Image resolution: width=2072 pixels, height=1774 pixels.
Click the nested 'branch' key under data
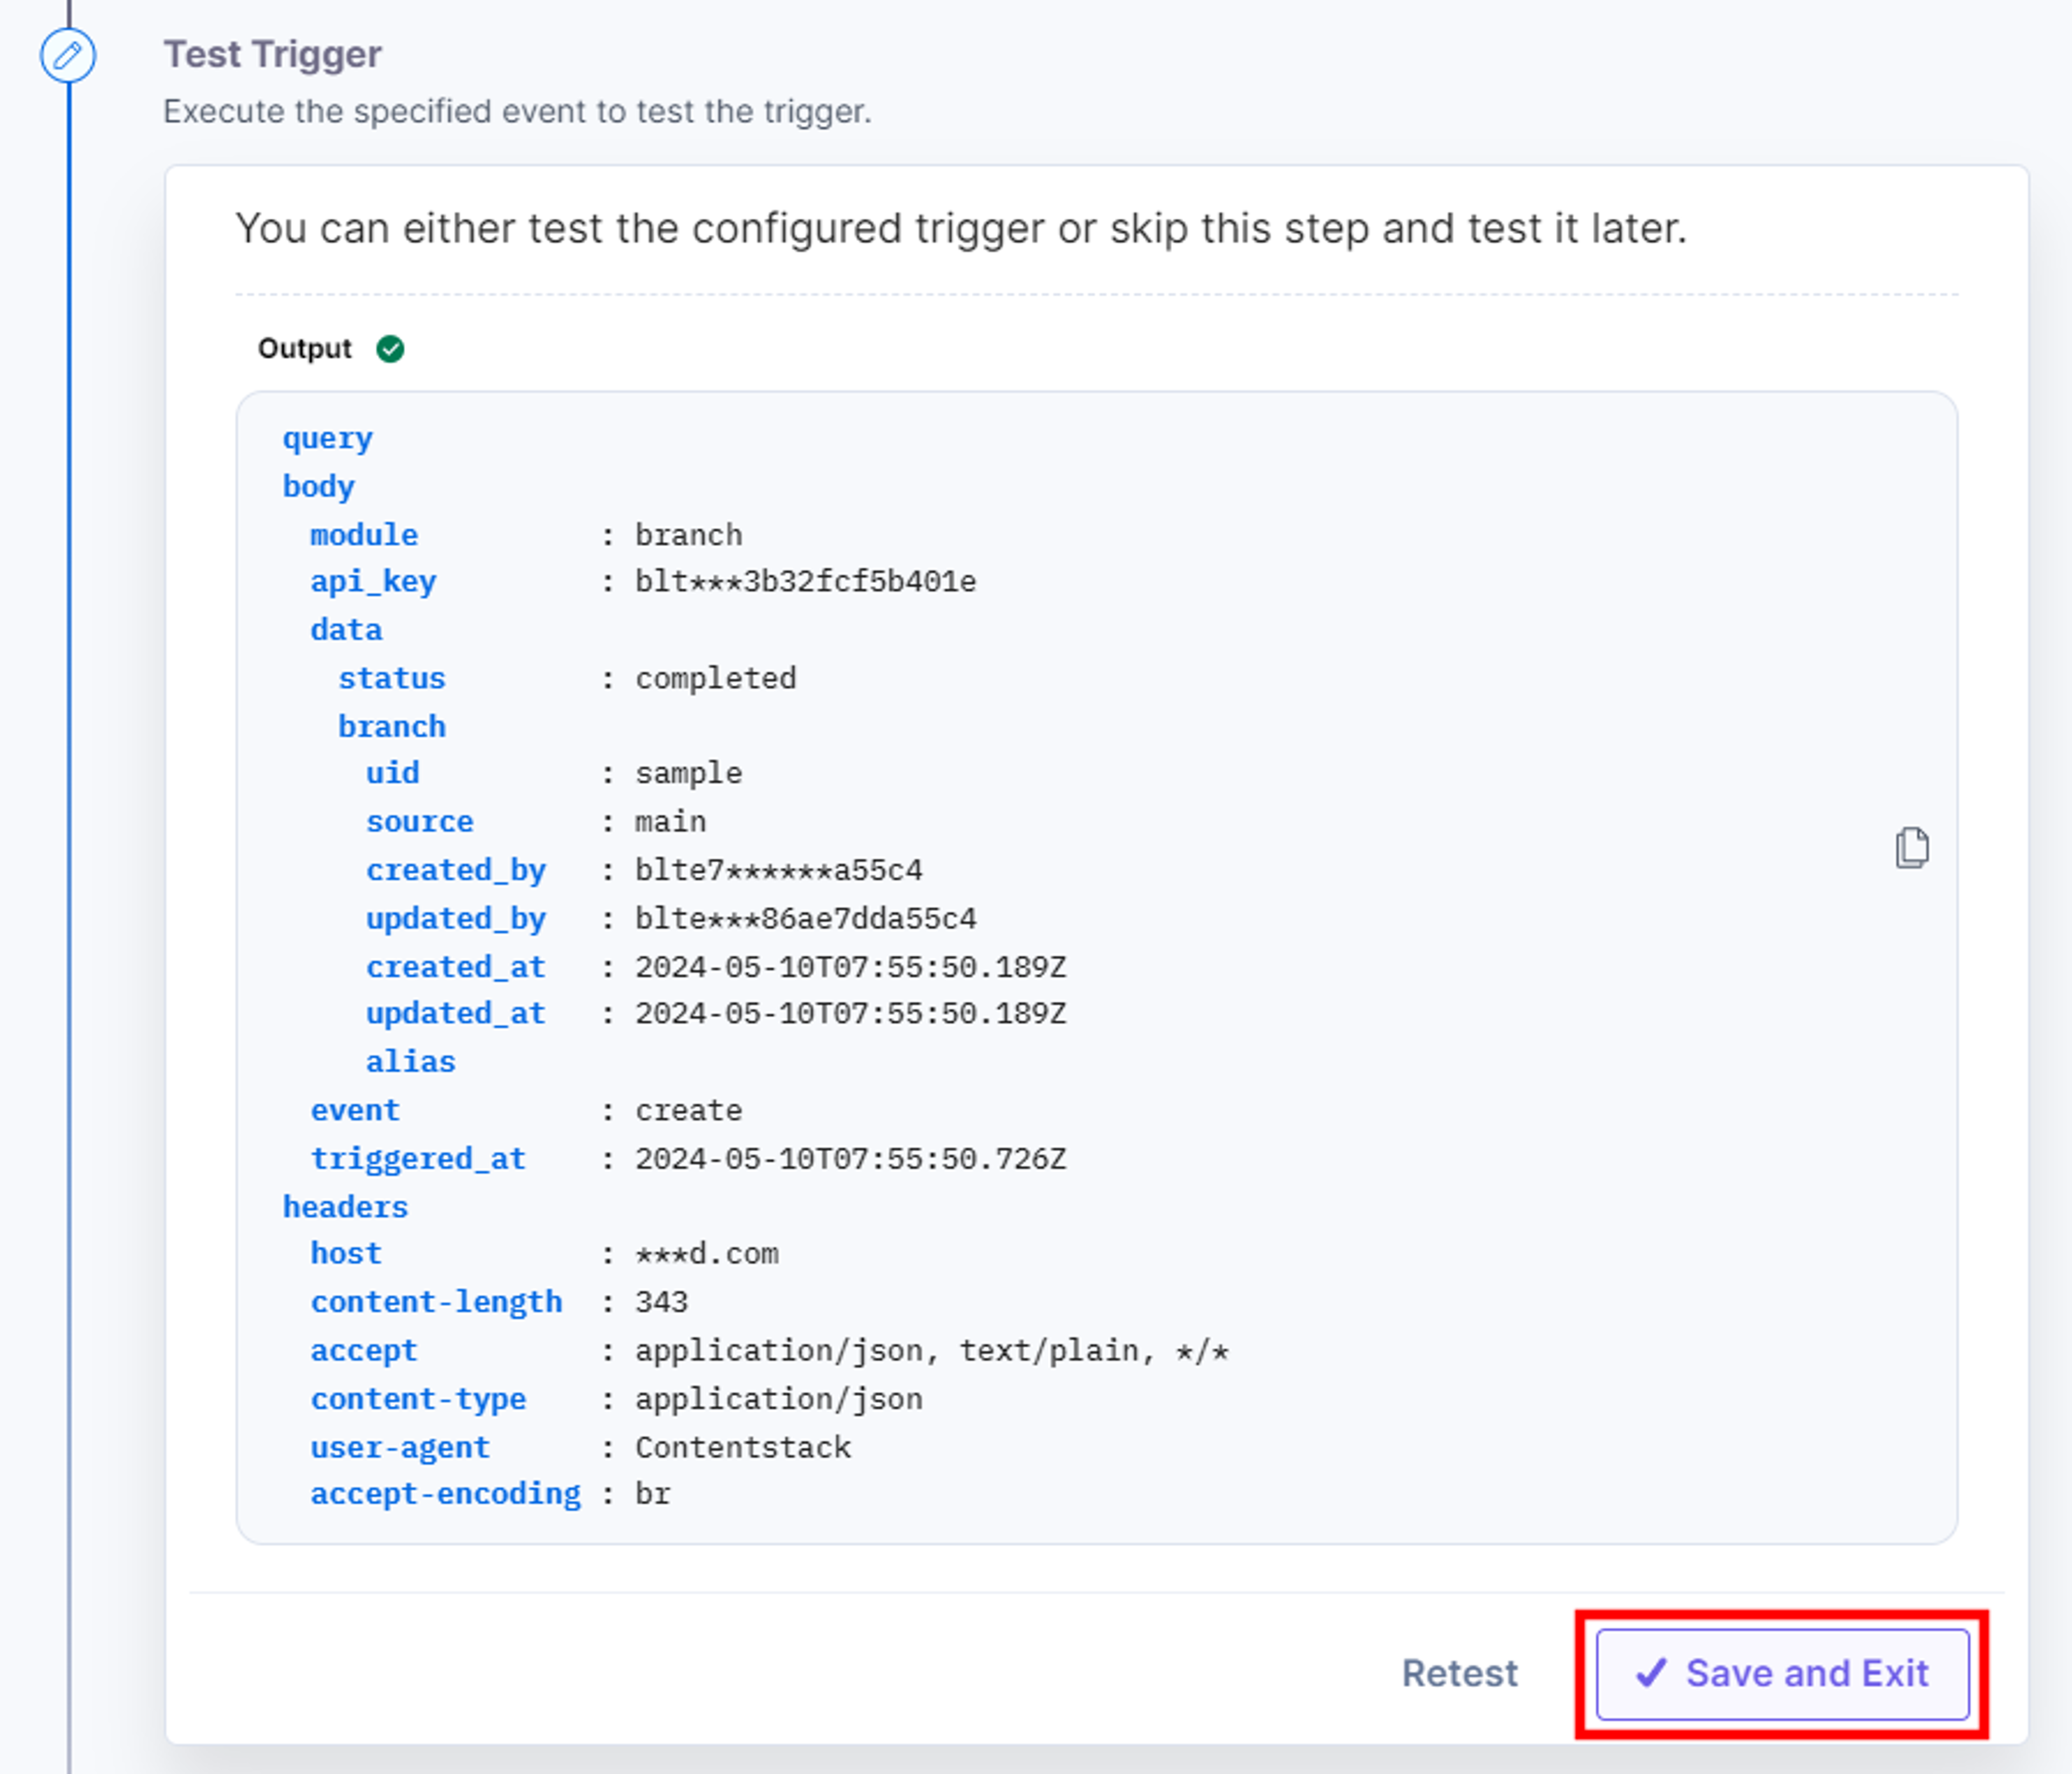click(x=391, y=727)
